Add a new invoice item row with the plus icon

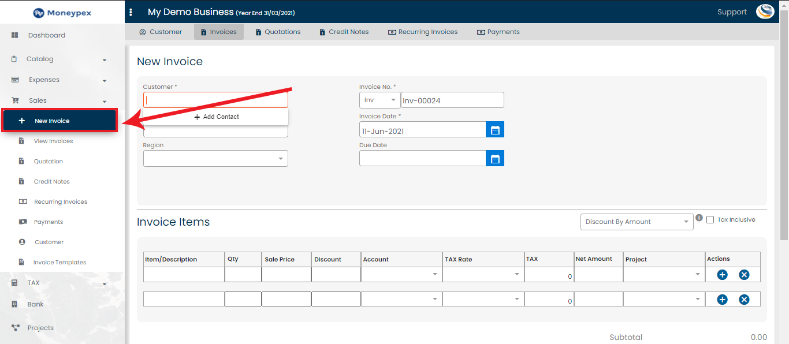pos(722,275)
